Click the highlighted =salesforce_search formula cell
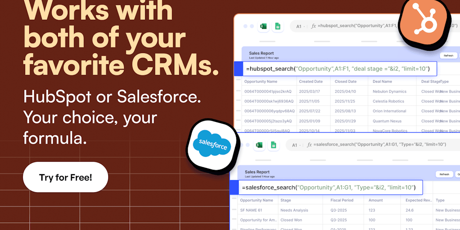 [x=326, y=187]
